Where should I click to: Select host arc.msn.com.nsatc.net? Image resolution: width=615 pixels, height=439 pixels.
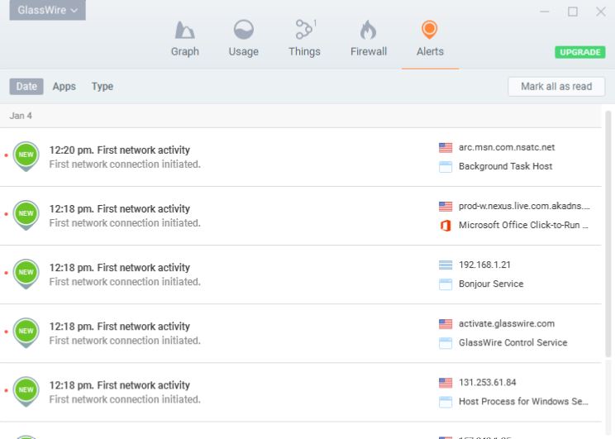[x=507, y=147]
